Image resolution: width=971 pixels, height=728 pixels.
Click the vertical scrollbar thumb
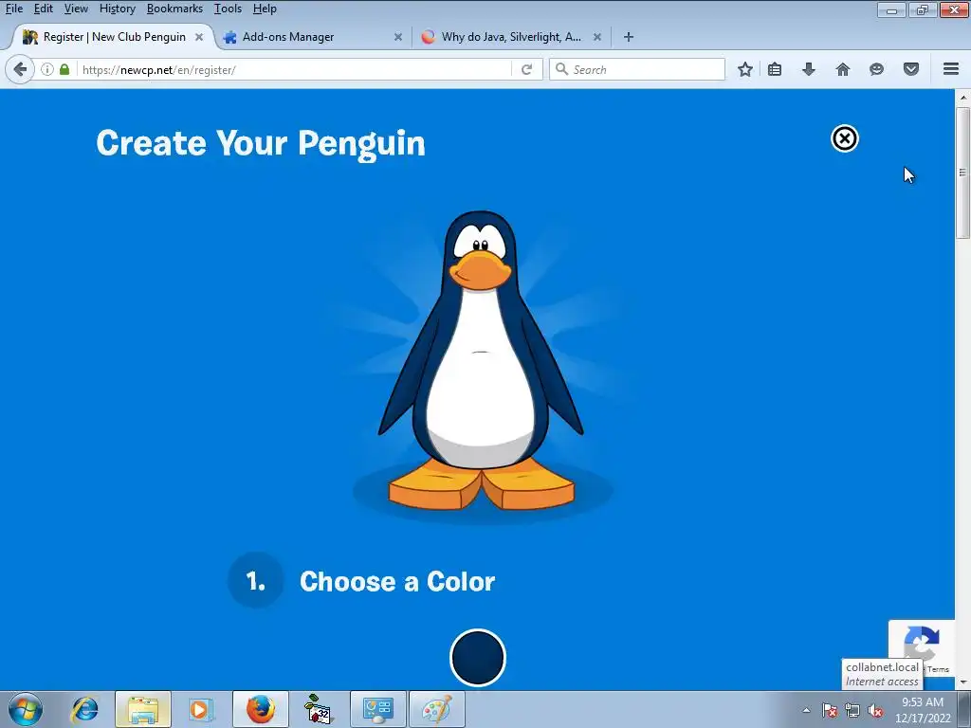tap(962, 173)
